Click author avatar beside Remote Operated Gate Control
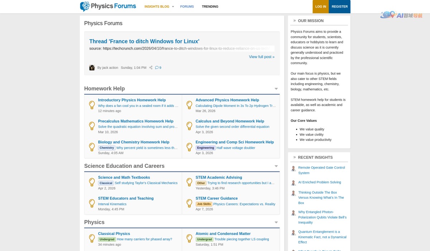 tap(293, 169)
